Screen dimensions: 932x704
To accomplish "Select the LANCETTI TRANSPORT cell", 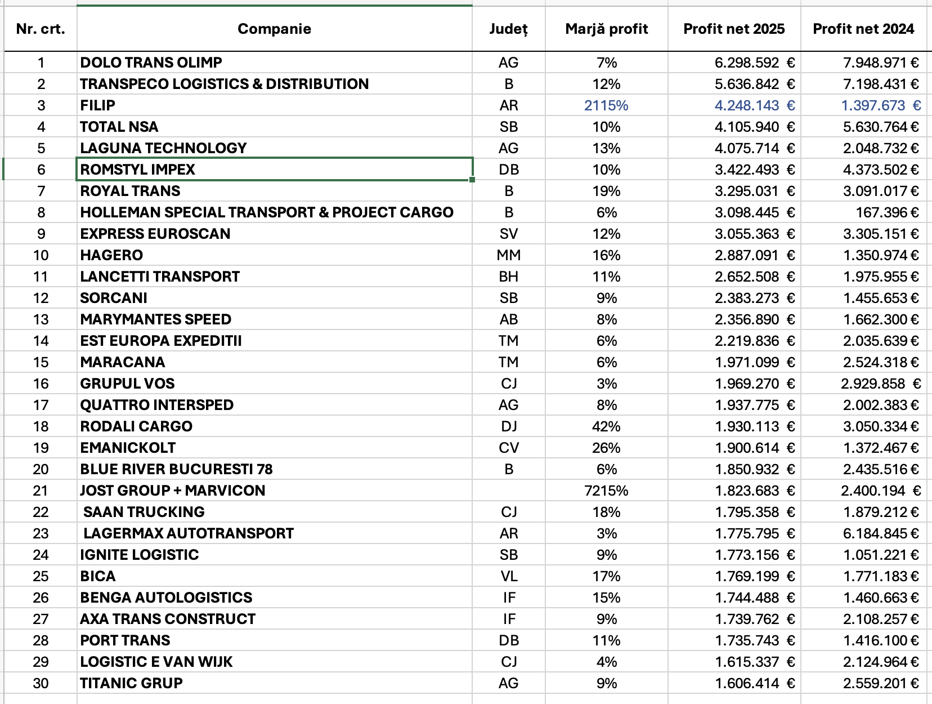I will tap(275, 277).
